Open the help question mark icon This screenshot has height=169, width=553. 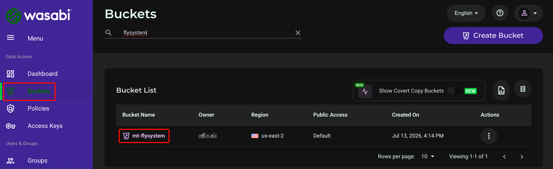pyautogui.click(x=500, y=13)
